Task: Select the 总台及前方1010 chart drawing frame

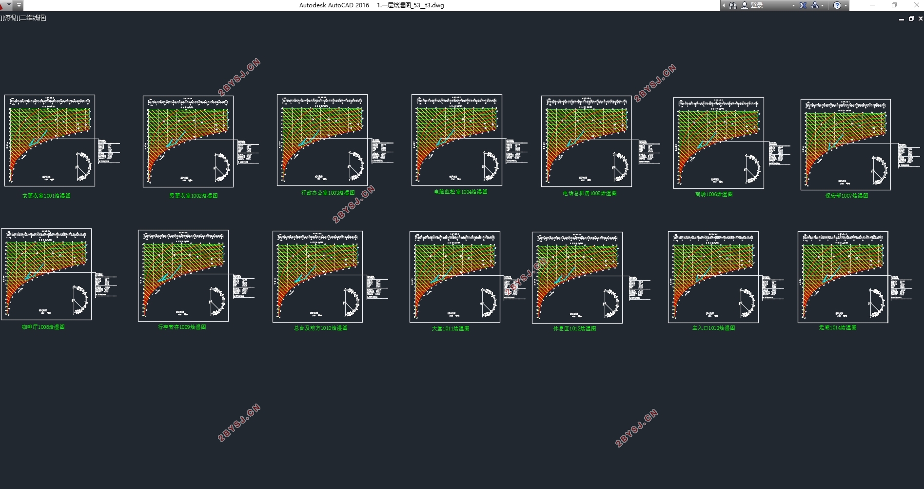Action: point(318,277)
